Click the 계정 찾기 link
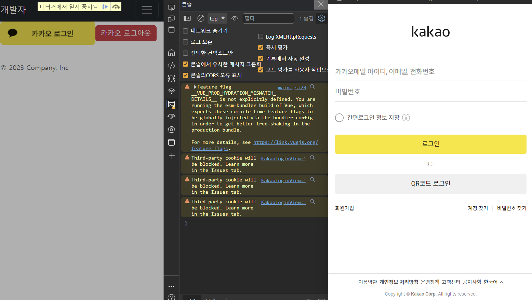The image size is (532, 300). (x=478, y=208)
